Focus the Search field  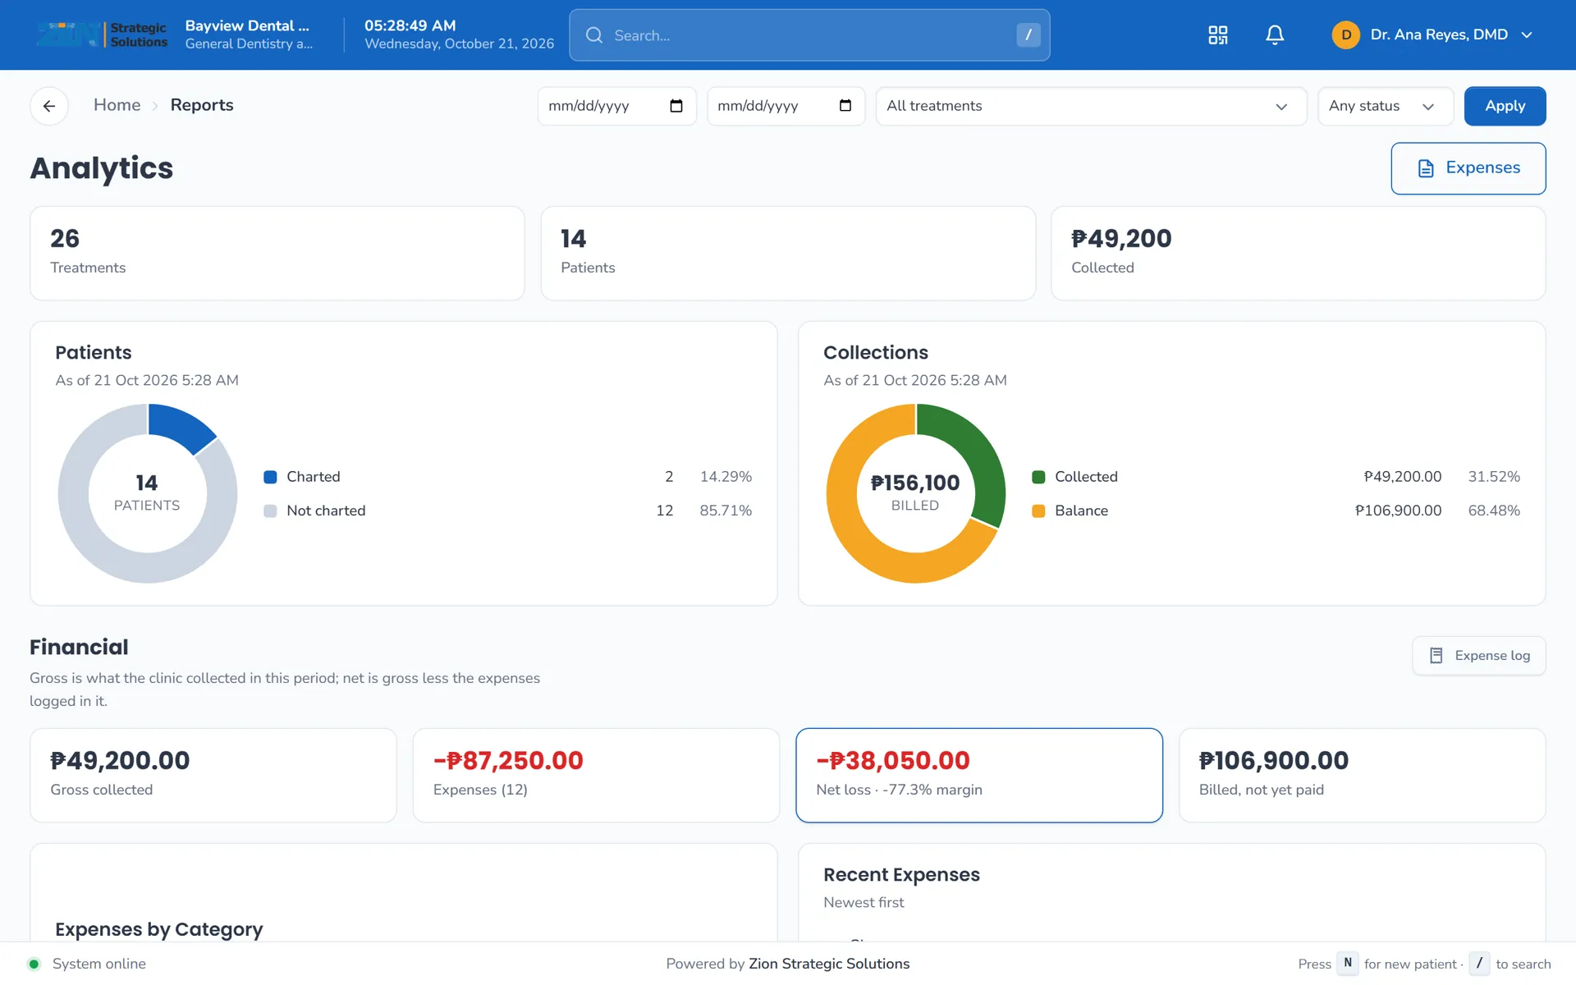(x=809, y=35)
